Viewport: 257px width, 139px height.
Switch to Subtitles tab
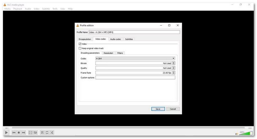click(x=129, y=39)
